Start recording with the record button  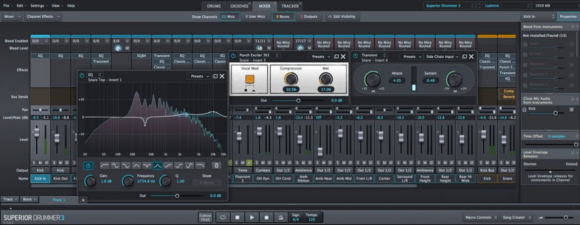266,217
